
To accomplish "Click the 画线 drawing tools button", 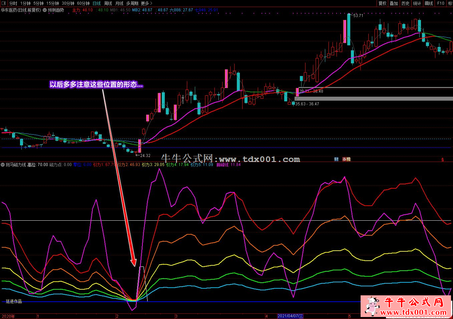I will 429,3.
